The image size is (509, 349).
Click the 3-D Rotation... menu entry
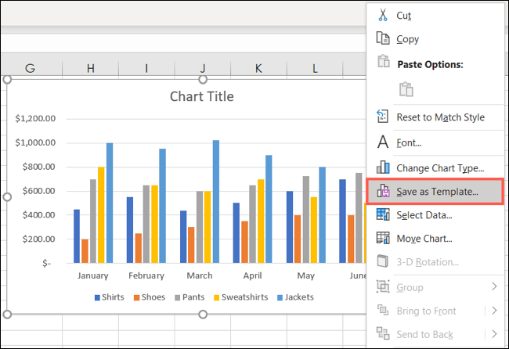coord(435,261)
